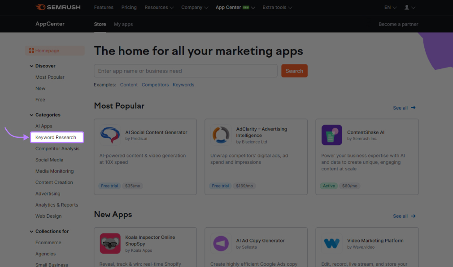Open the Pricing menu item
453x267 pixels.
(129, 8)
